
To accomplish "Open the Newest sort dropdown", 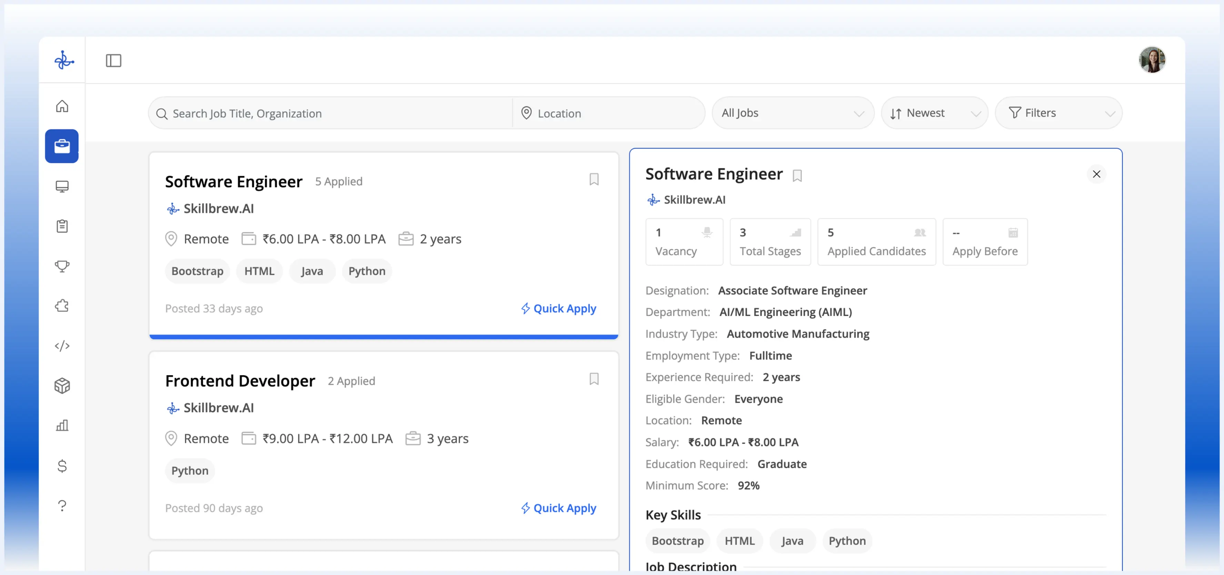I will 934,113.
